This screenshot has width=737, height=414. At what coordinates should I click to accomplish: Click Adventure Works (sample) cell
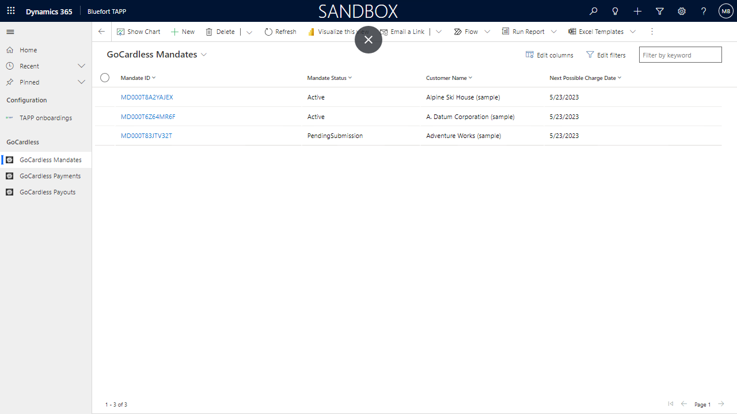[x=464, y=136]
